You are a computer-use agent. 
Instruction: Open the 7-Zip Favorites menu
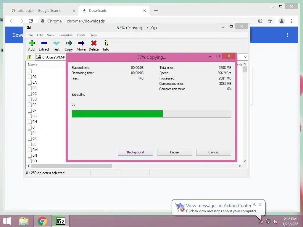(x=65, y=35)
